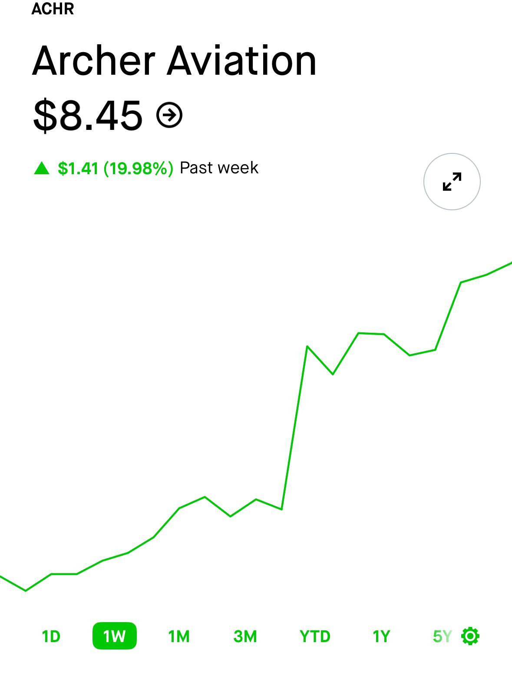Image resolution: width=512 pixels, height=686 pixels.
Task: Tap the top of the sharp middle spike
Action: pos(307,346)
